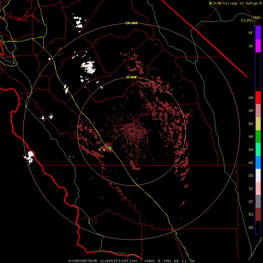The height and width of the screenshot is (263, 263).
Task: Click the UK legend label
Action: pos(251,46)
